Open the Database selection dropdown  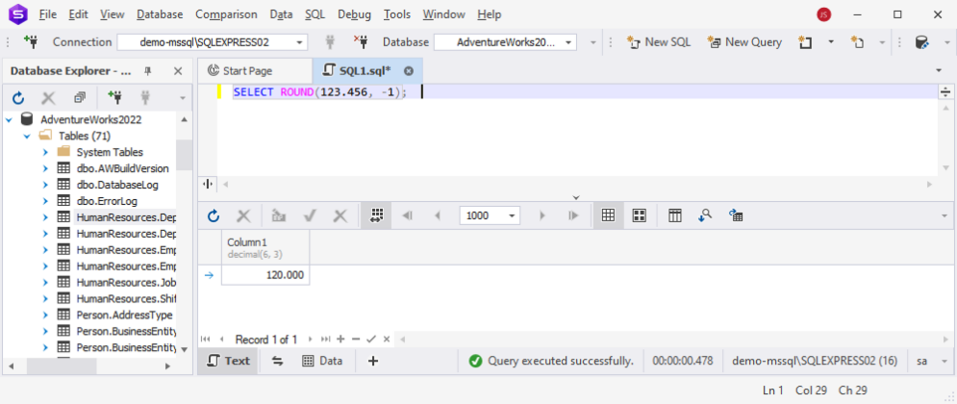click(568, 42)
